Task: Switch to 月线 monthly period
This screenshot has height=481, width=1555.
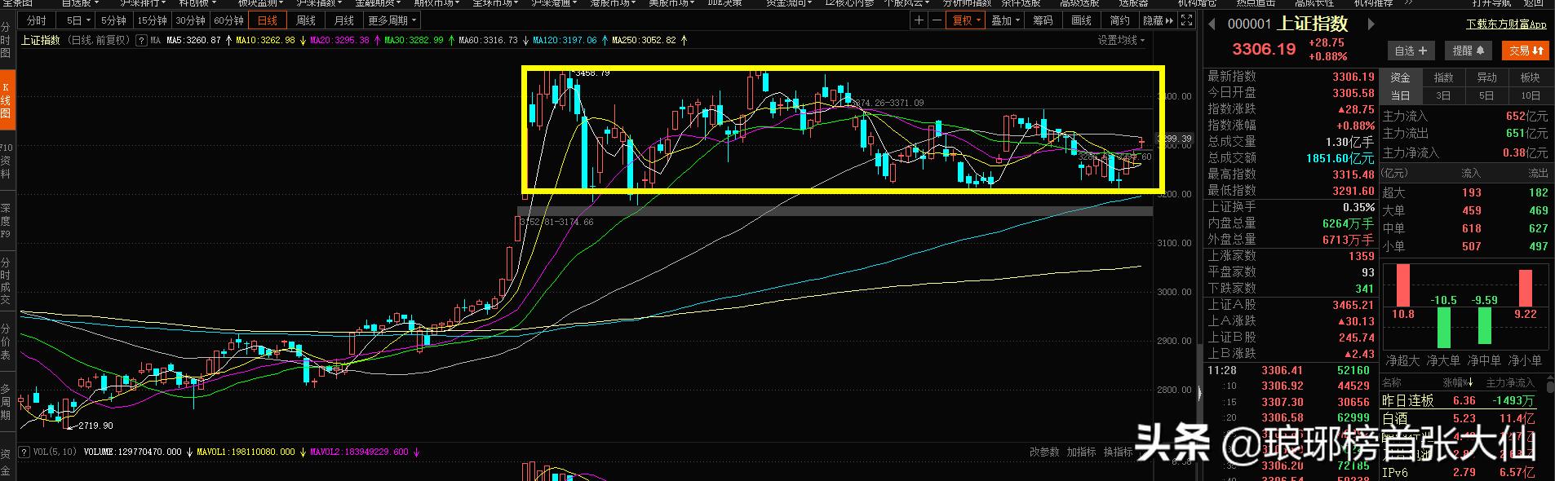Action: 344,20
